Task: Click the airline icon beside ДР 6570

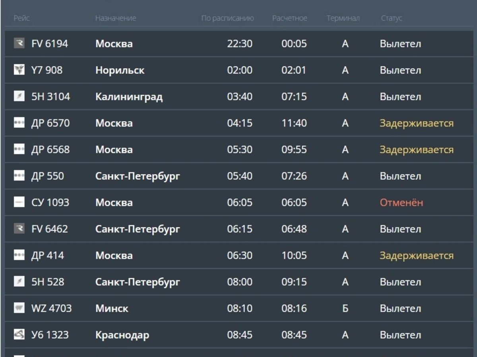Action: pos(19,123)
